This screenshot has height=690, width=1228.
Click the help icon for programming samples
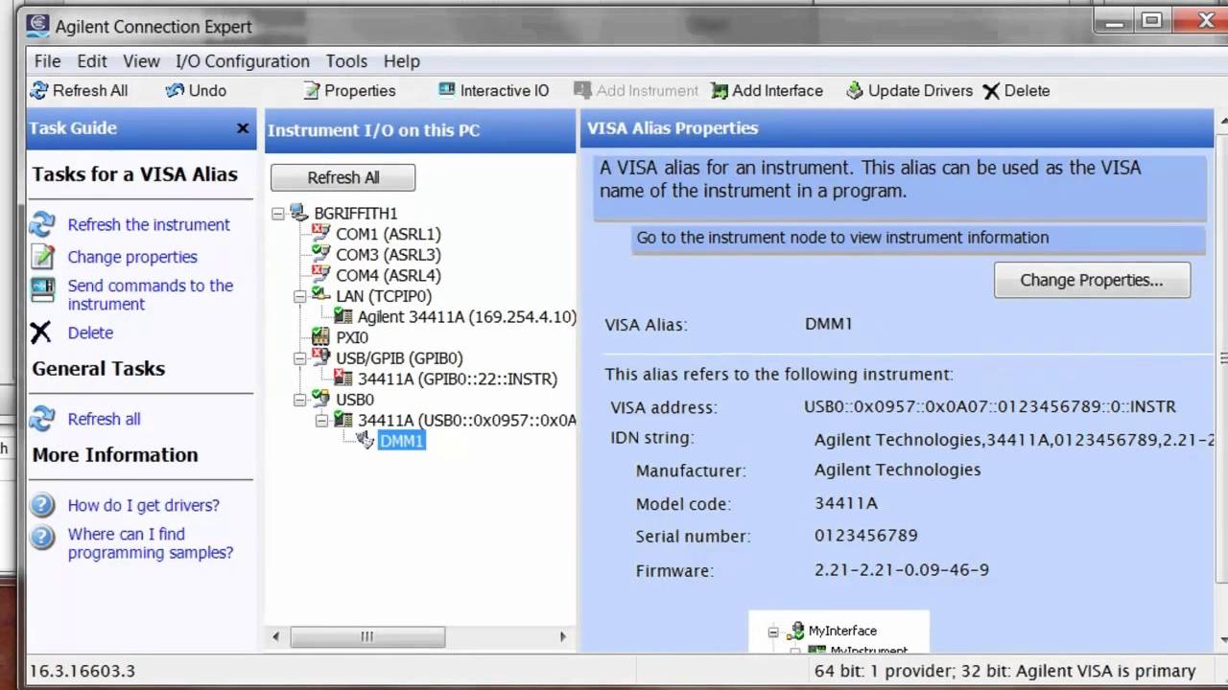click(42, 537)
